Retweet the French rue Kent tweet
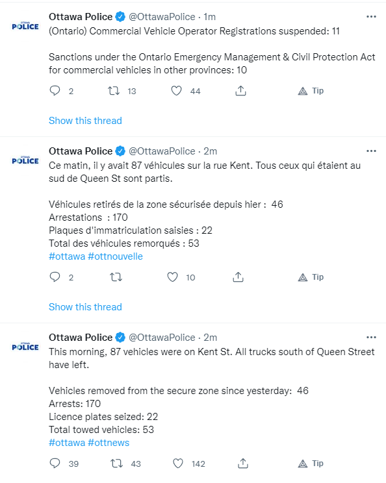Screen dimensions: 386x483 (116, 277)
